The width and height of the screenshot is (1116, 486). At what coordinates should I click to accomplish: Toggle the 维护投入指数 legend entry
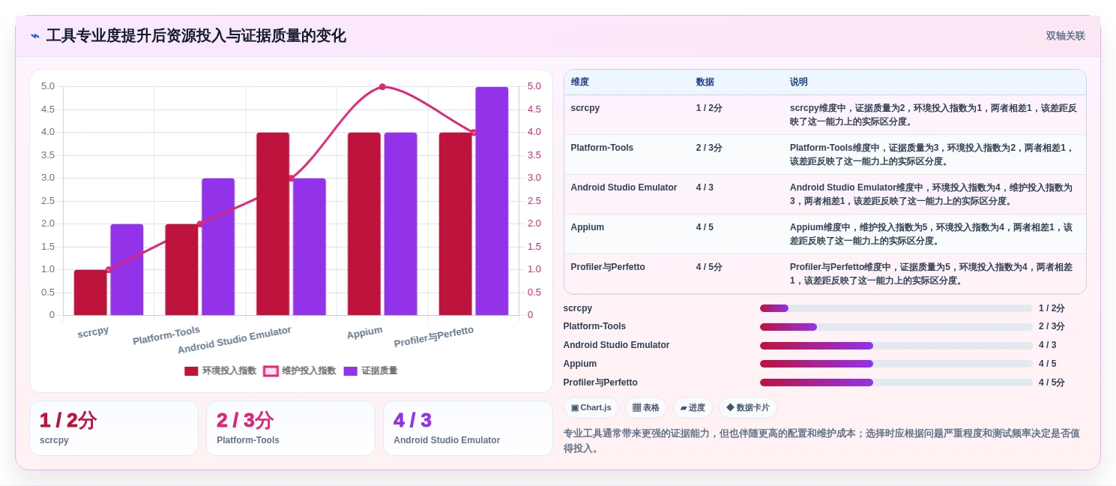click(x=300, y=370)
